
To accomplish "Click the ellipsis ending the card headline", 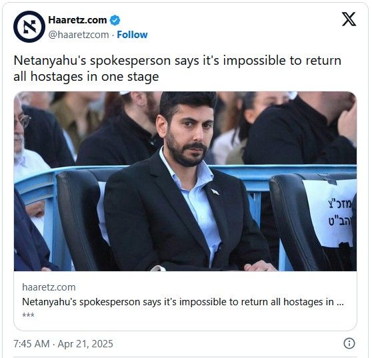I will point(340,303).
